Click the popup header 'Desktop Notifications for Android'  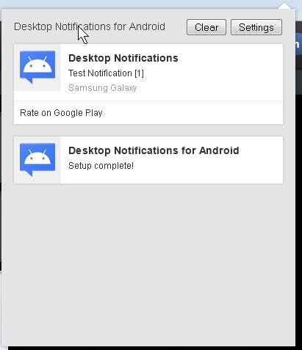(90, 26)
